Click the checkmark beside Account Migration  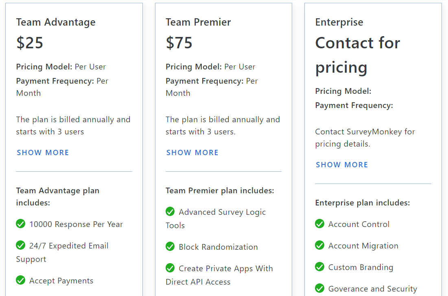pos(320,245)
